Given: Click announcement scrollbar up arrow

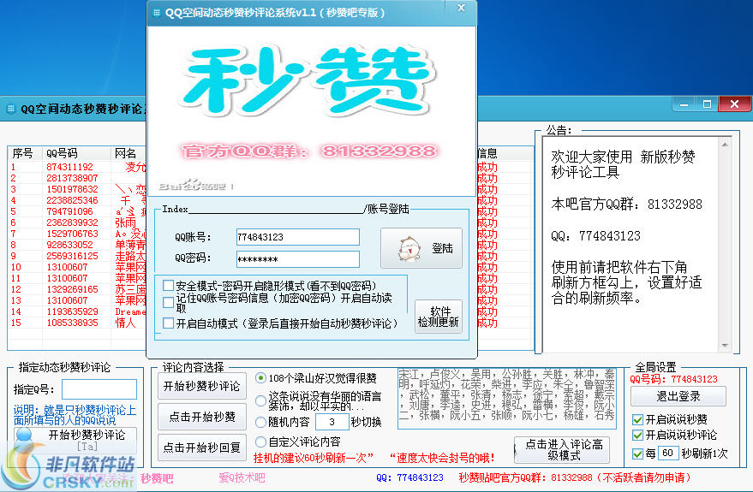Looking at the screenshot, I should point(725,144).
